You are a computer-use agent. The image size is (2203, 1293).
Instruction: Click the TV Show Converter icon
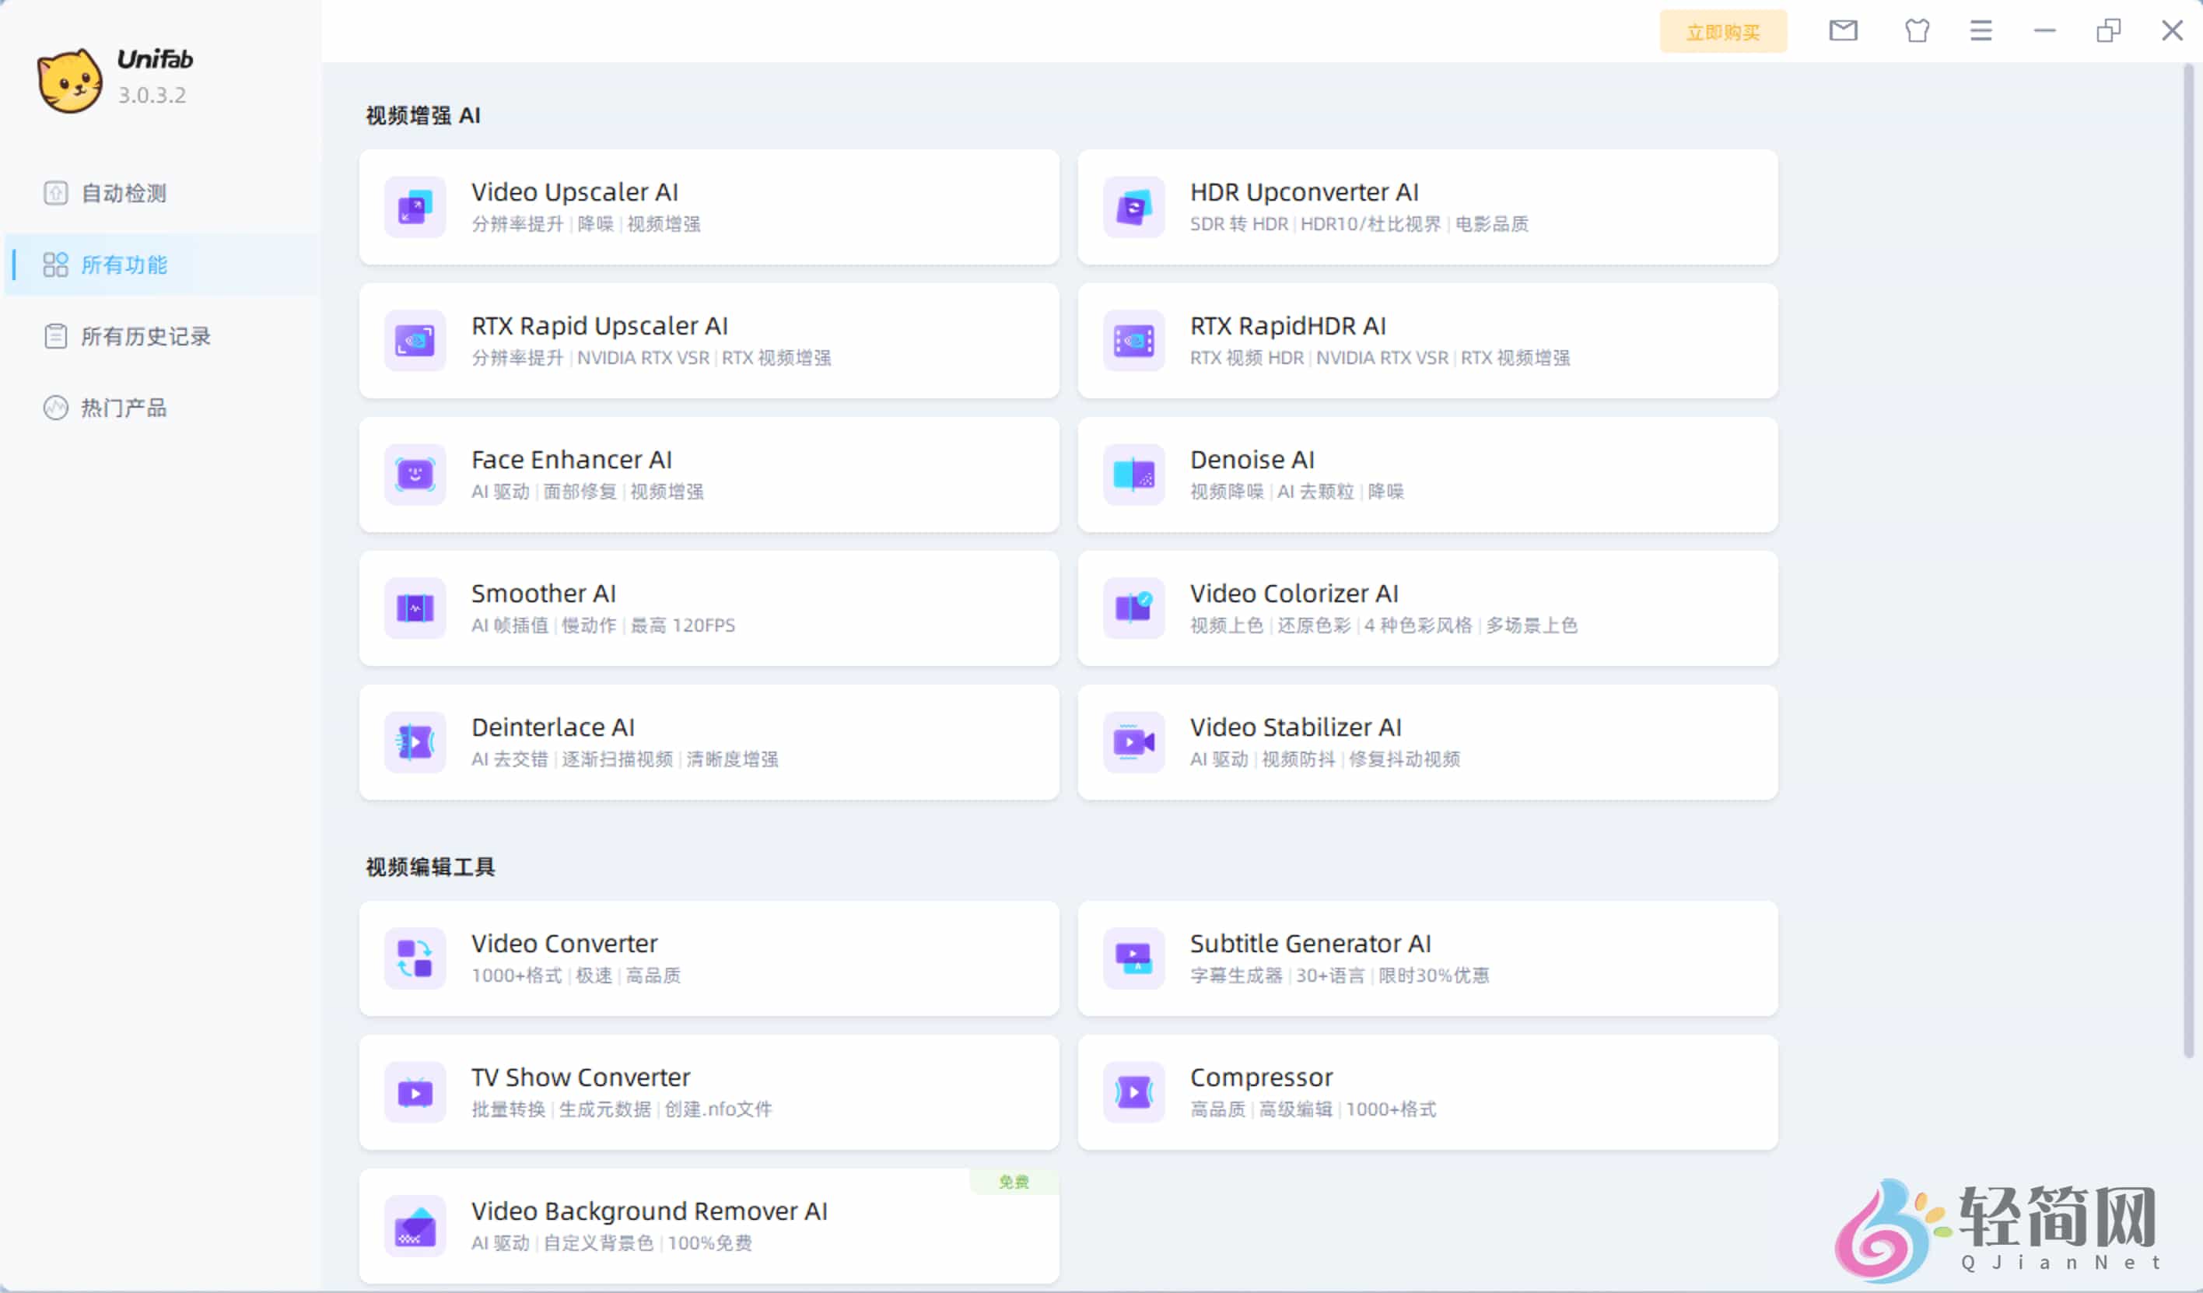click(x=415, y=1093)
